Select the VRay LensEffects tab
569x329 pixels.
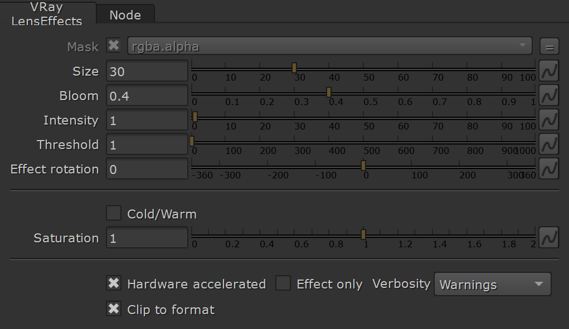(x=47, y=14)
